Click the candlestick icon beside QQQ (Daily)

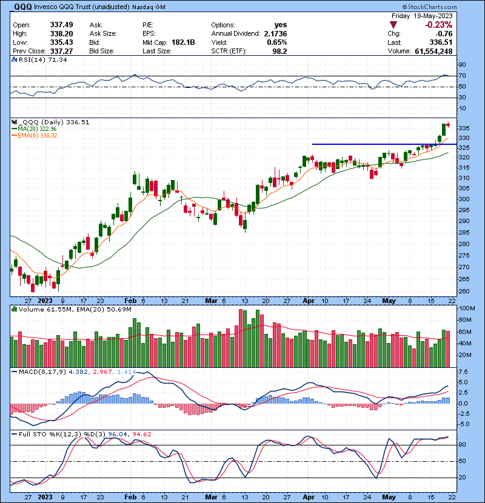click(x=14, y=122)
